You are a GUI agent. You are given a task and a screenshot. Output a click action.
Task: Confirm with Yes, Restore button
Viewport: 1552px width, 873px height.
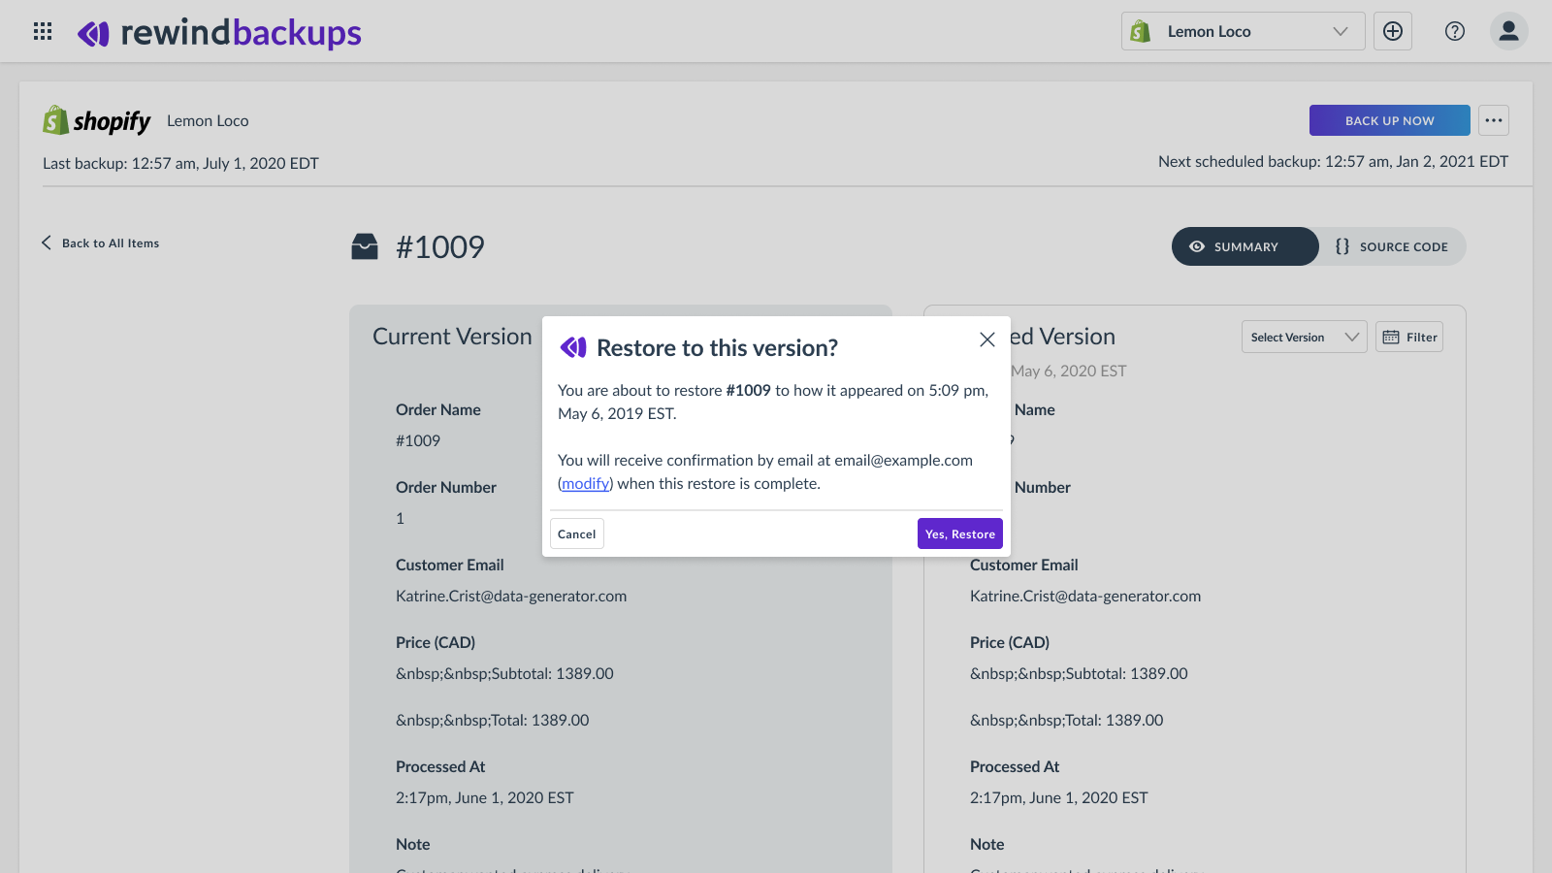click(959, 533)
